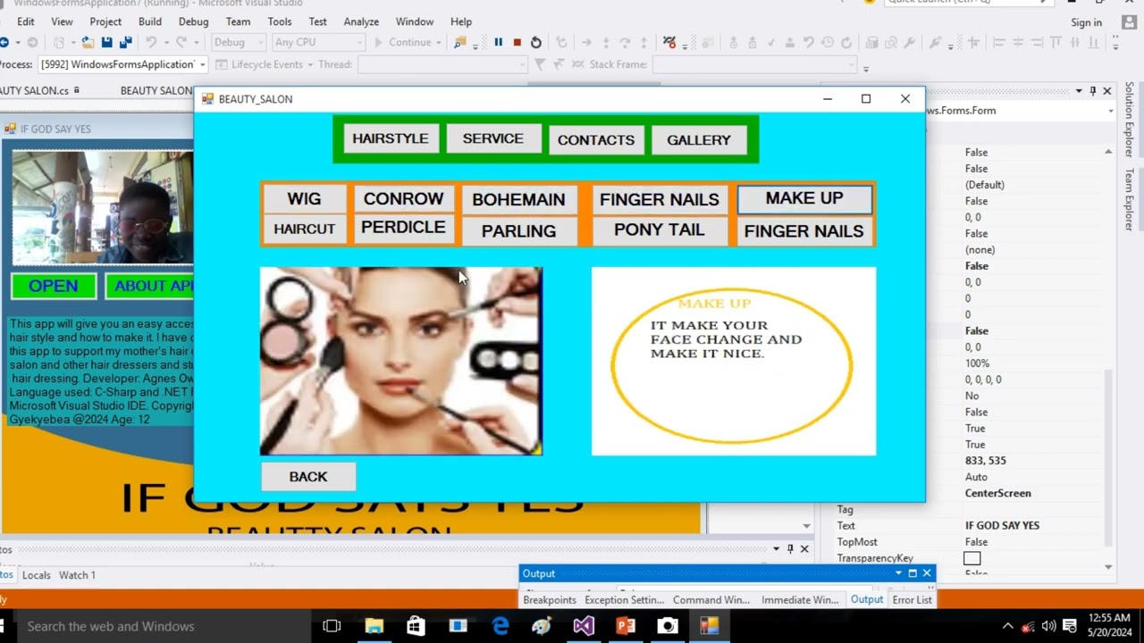Click the Save All toolbar icon

pos(125,42)
